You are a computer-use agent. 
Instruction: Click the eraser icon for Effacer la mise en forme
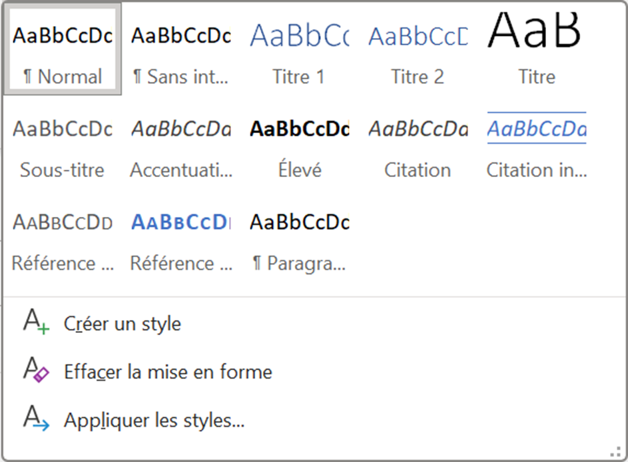(x=36, y=370)
